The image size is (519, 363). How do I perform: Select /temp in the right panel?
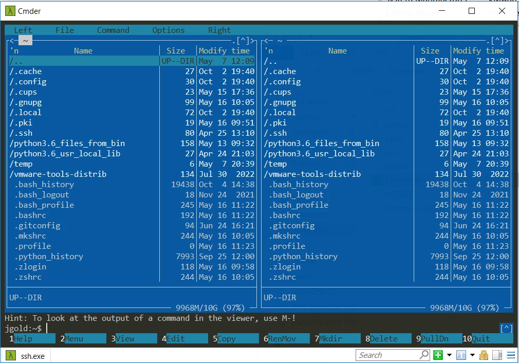point(386,164)
